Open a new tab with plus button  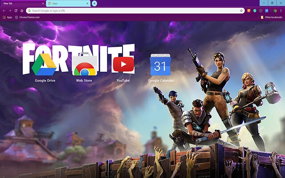(x=94, y=3)
